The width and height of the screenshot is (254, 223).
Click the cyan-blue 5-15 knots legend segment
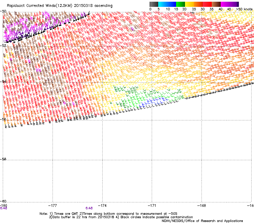pyautogui.click(x=167, y=4)
